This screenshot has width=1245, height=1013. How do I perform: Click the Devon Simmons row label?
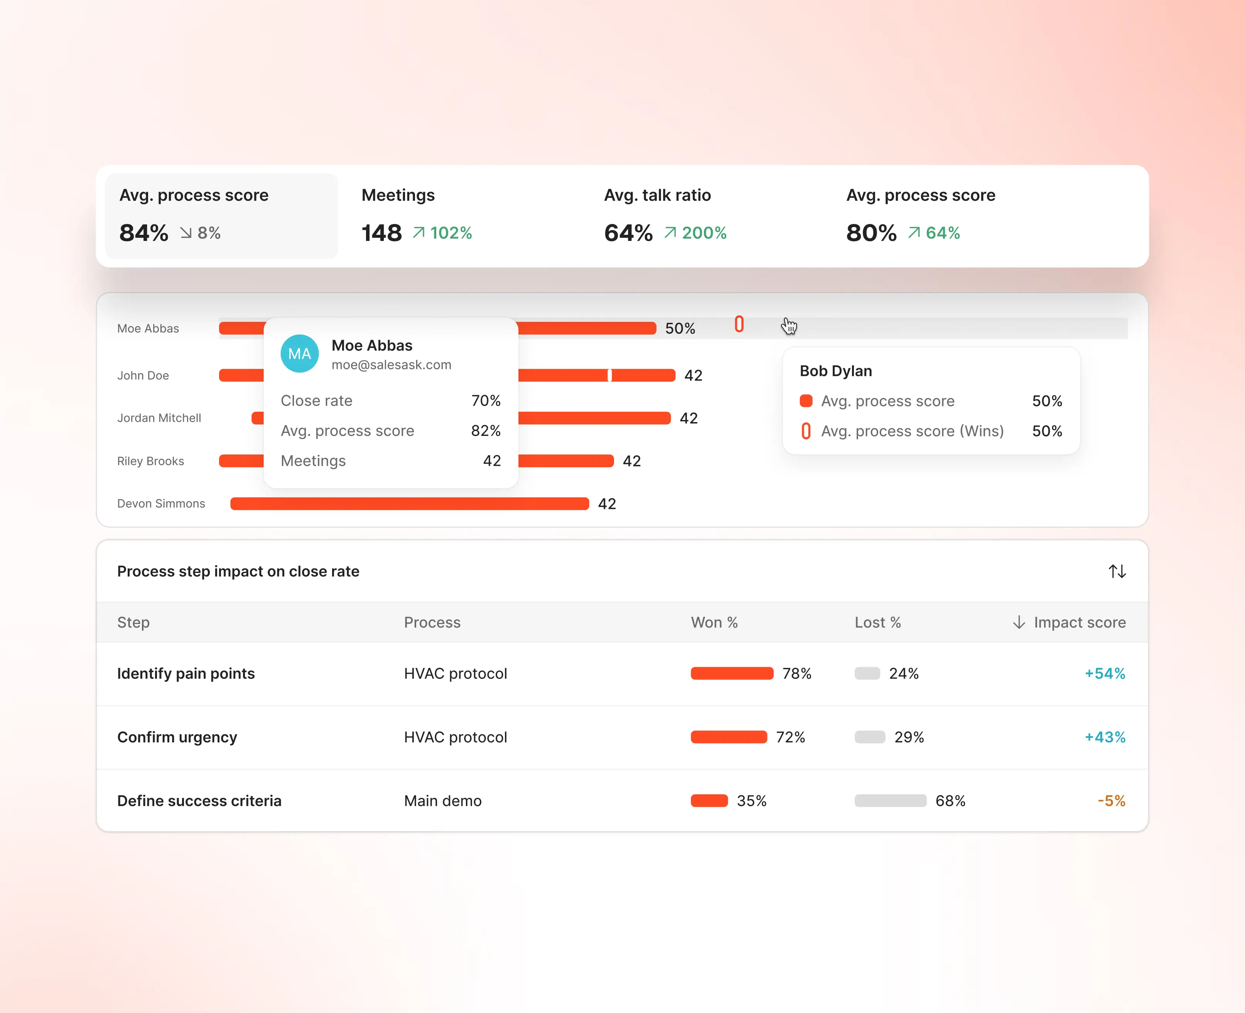click(x=161, y=503)
